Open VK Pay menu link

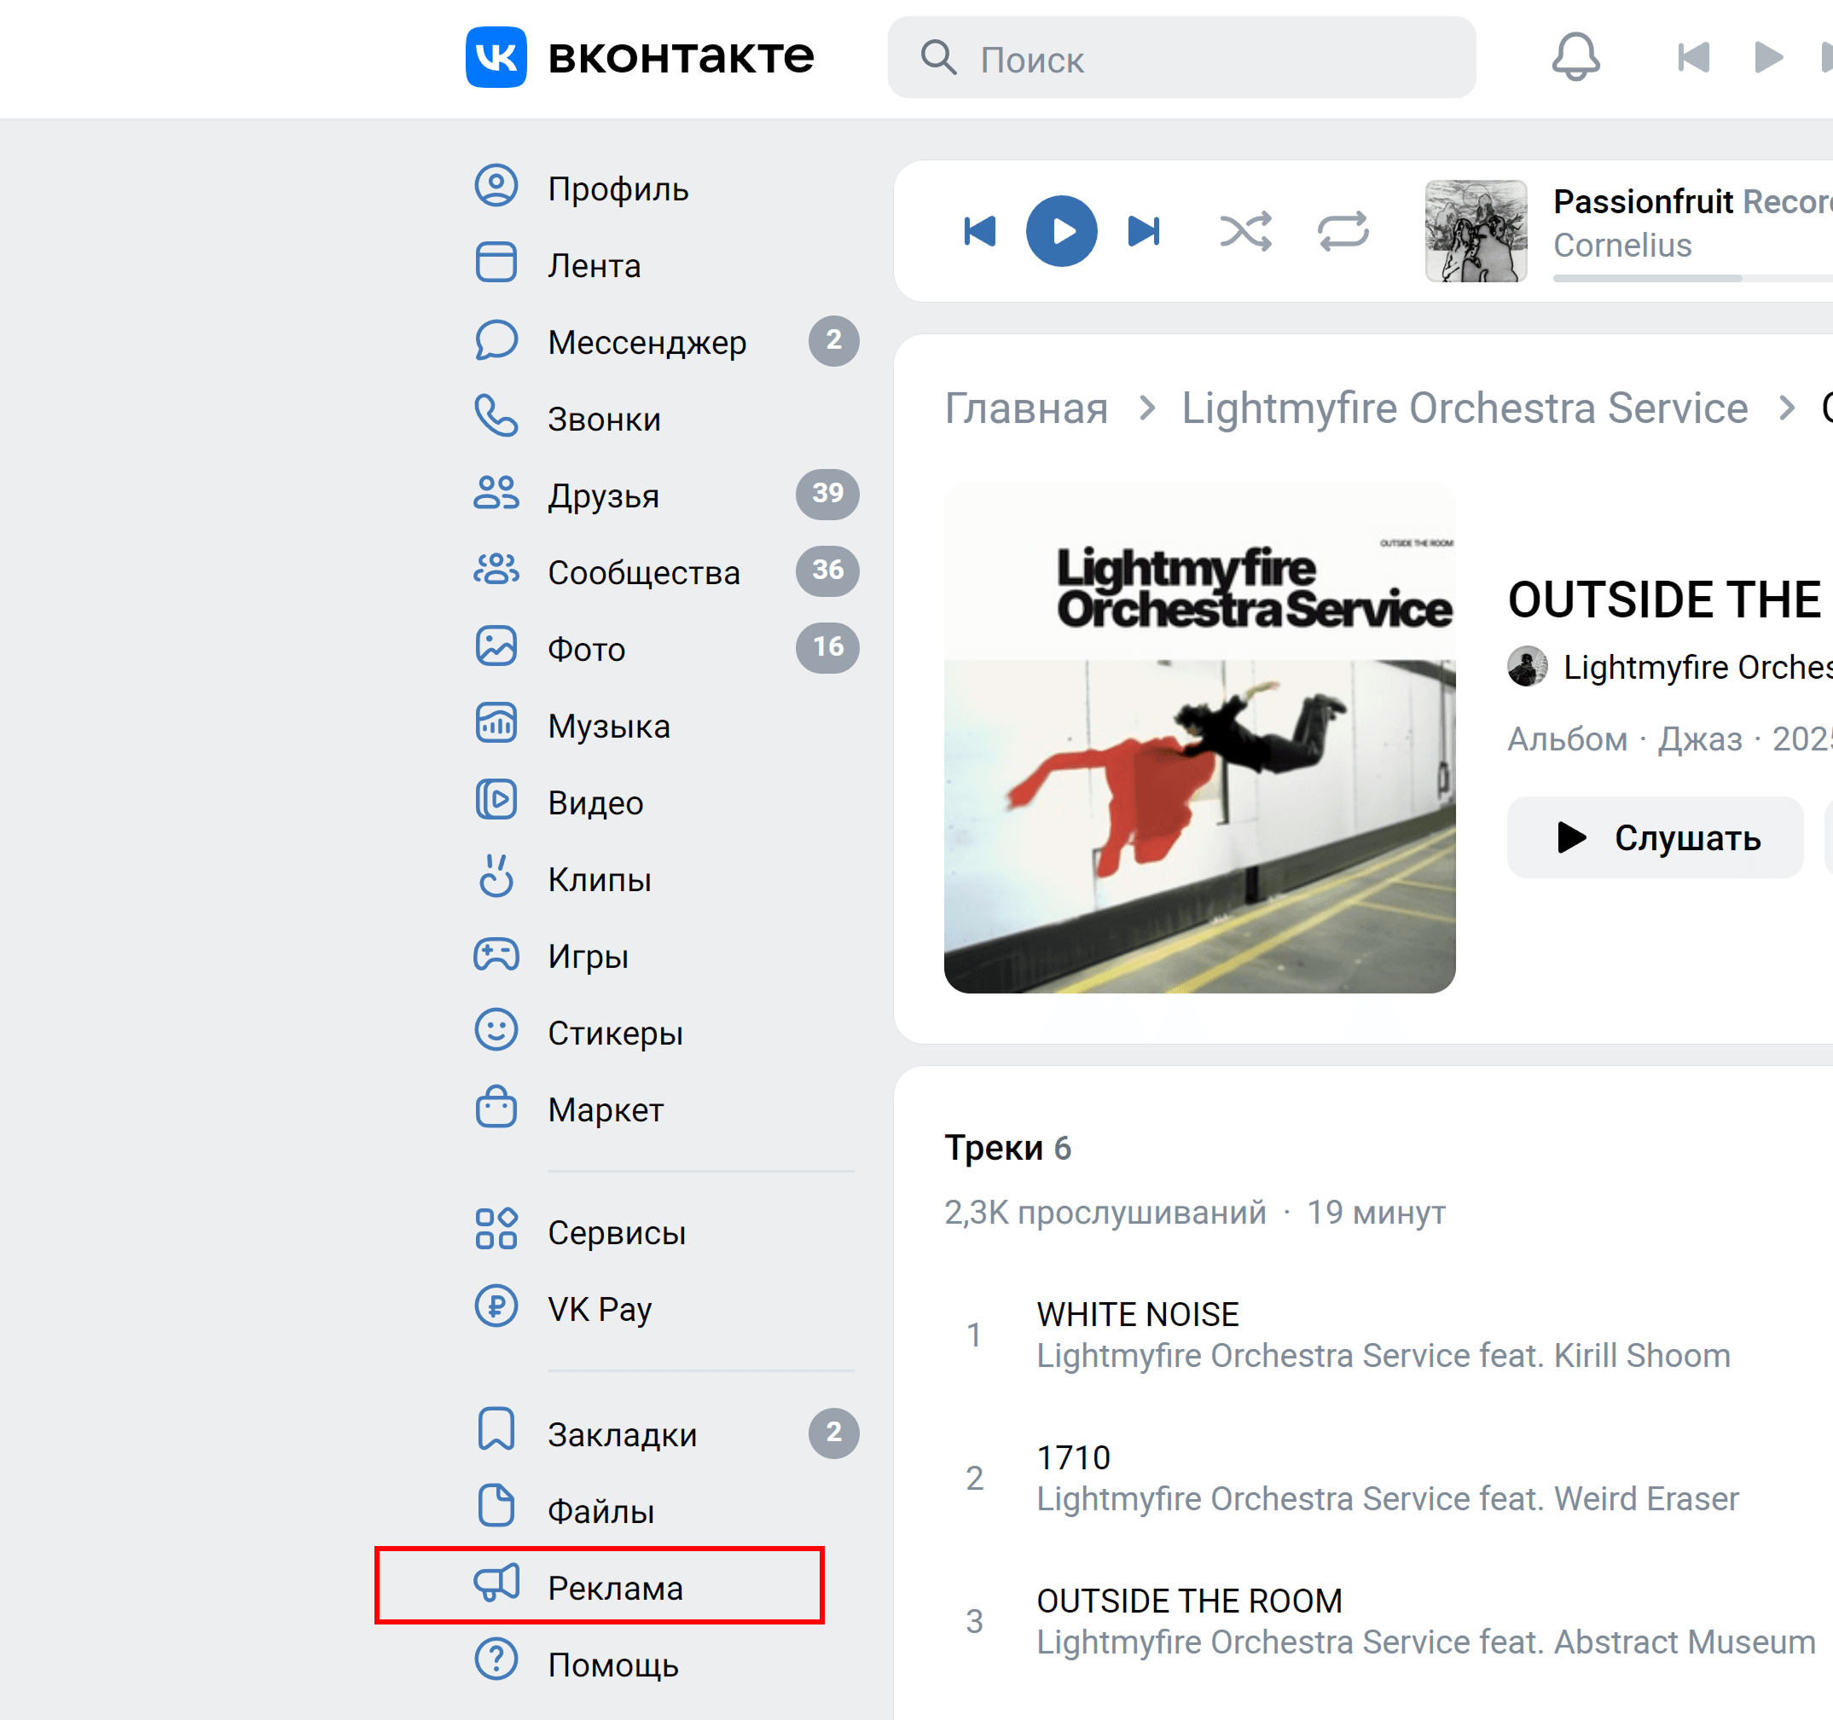point(600,1309)
